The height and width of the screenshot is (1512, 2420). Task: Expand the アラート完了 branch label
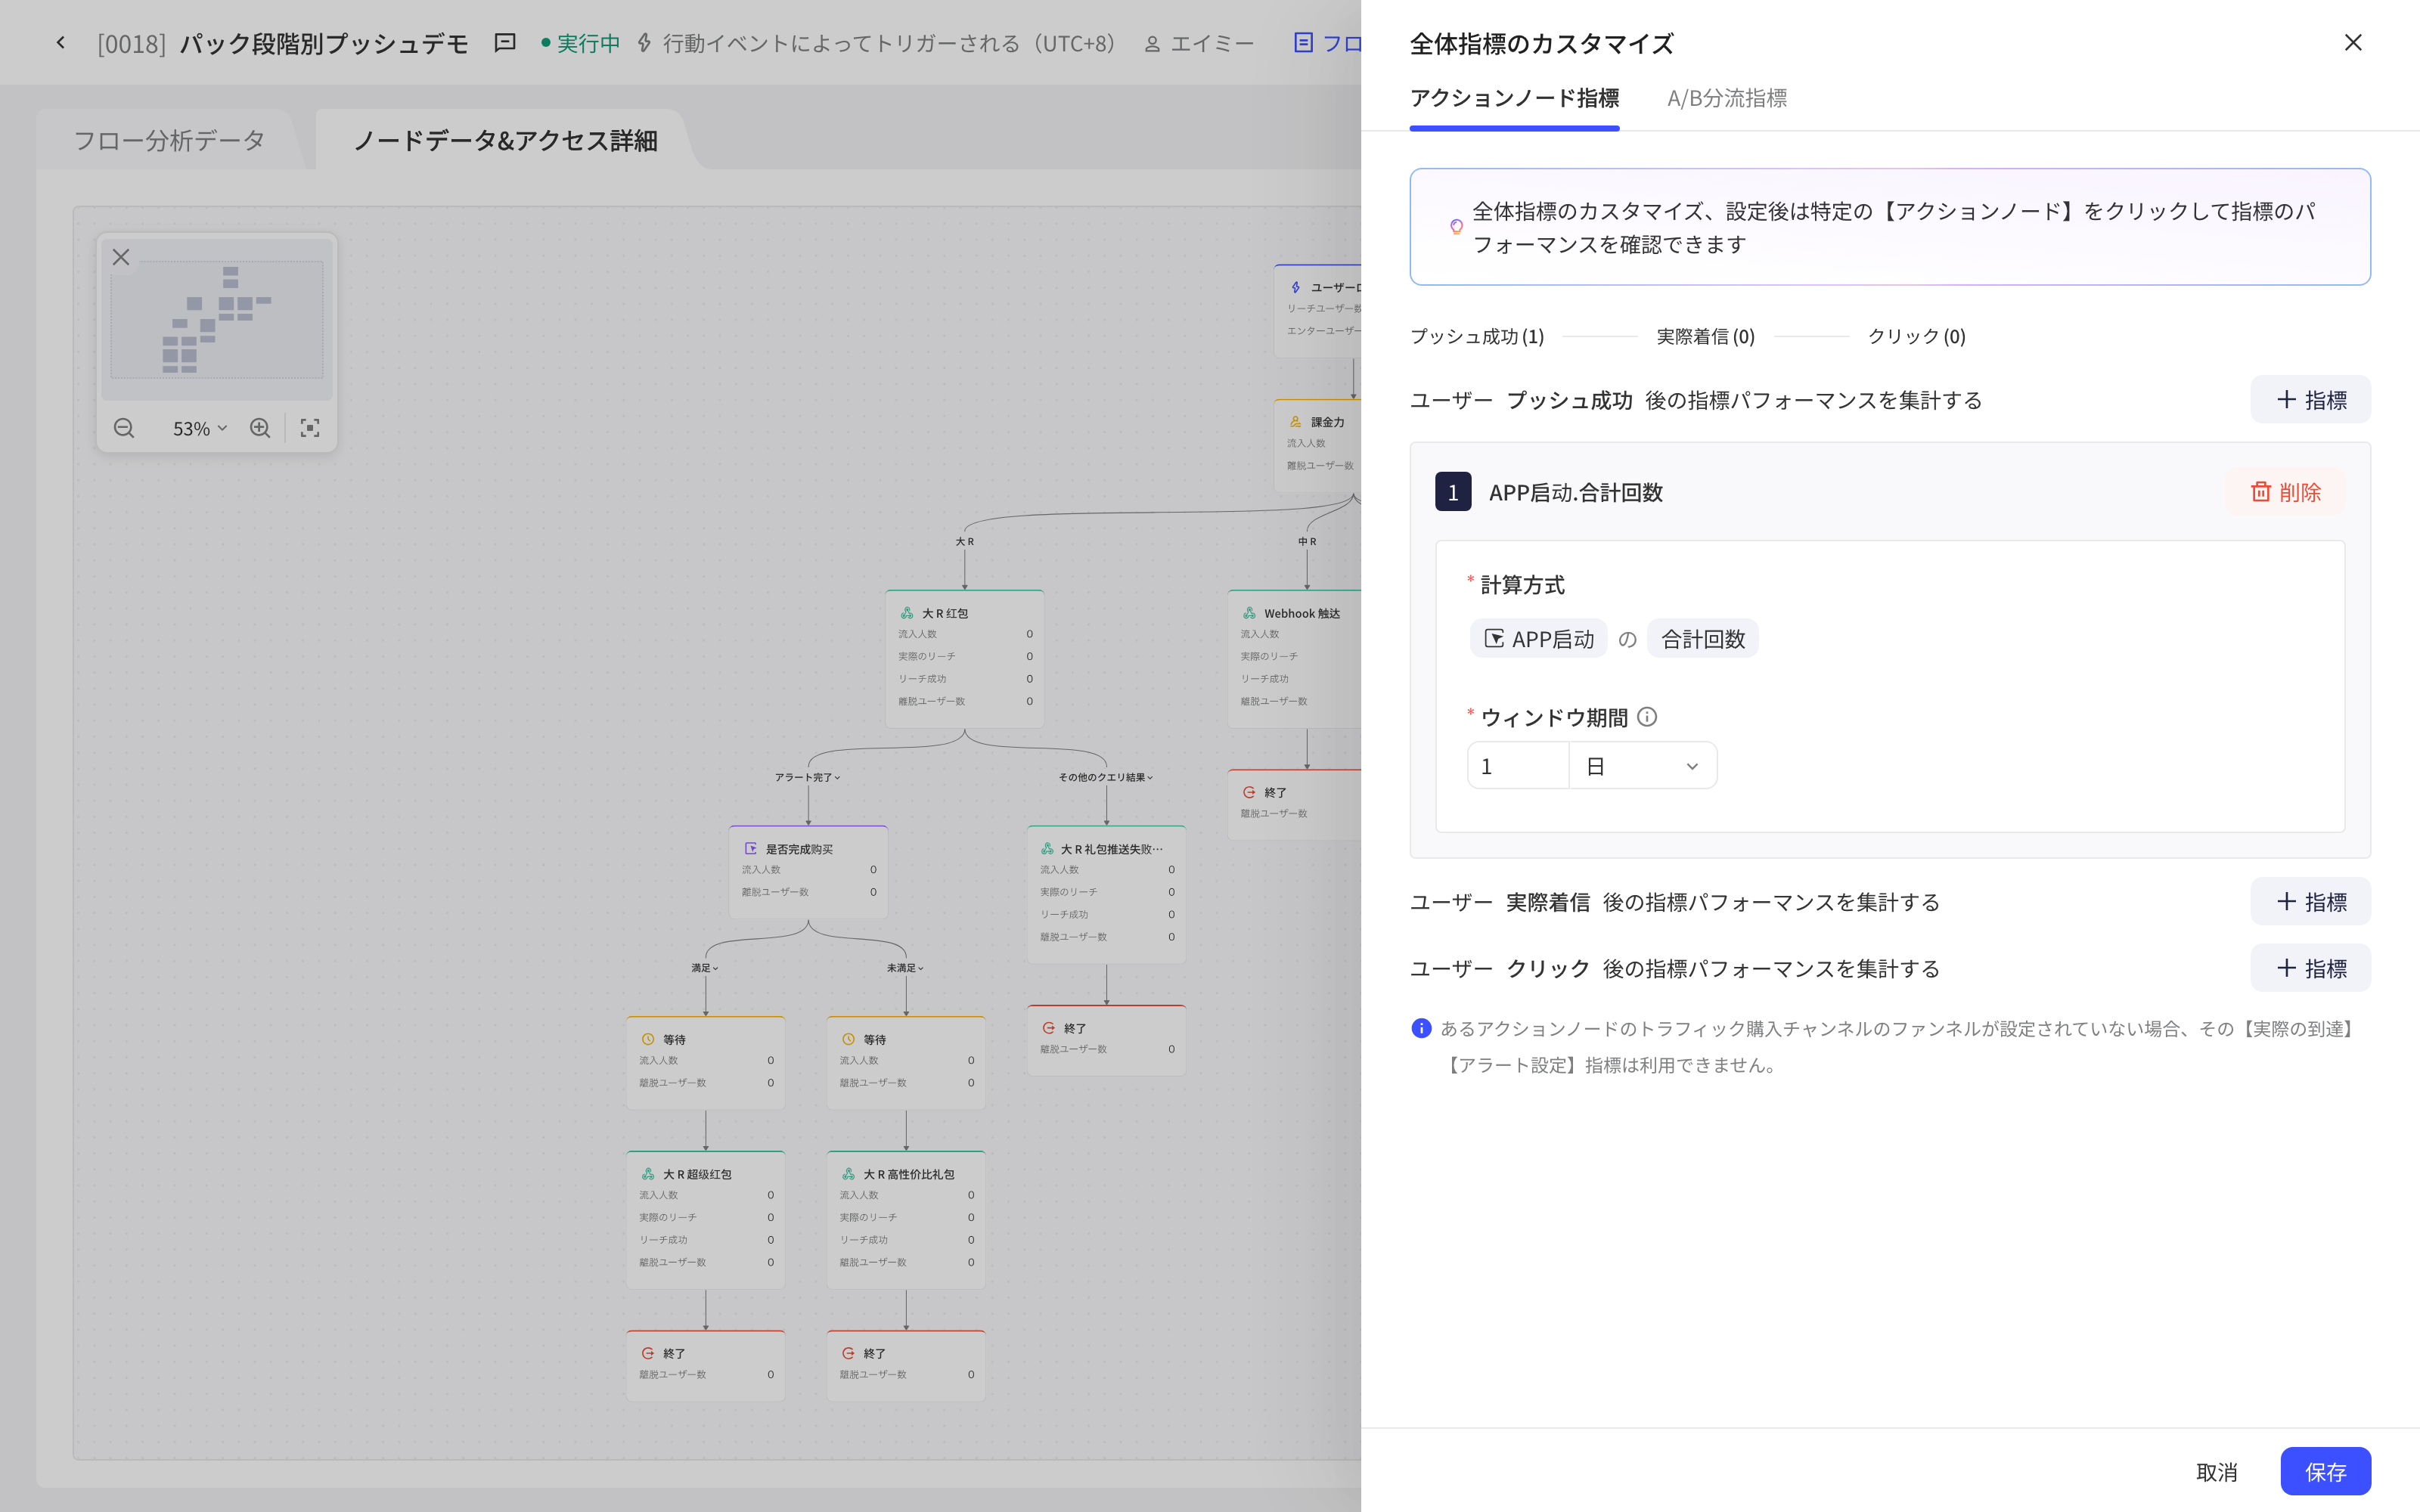(x=807, y=777)
